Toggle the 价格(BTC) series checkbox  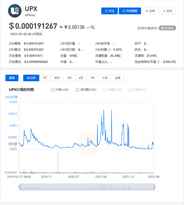(130, 90)
